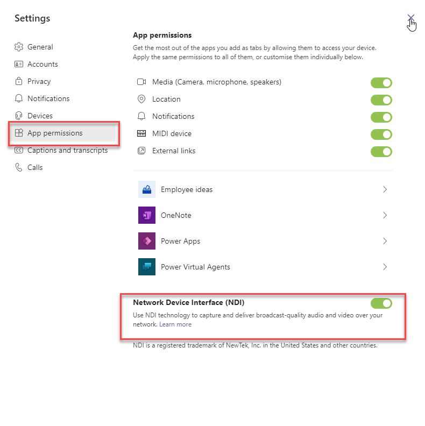Click the Media (Camera, microphone, speakers) label
Screen dimensions: 425x426
(217, 82)
